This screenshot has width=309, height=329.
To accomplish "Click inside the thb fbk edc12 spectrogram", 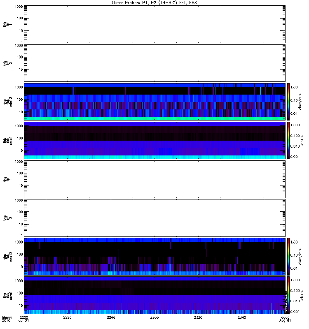I will [155, 102].
